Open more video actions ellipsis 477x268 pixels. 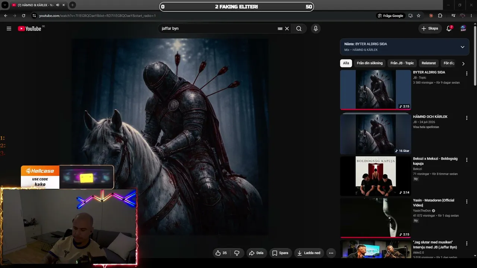pos(331,253)
